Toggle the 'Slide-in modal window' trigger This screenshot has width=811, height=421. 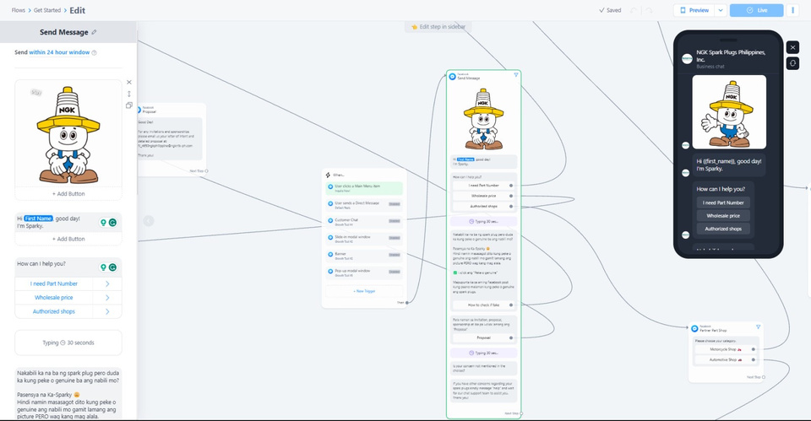(395, 238)
